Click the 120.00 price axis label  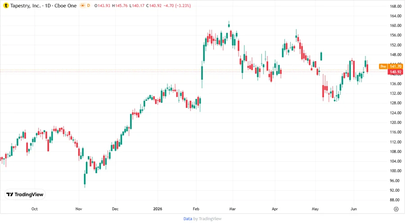click(x=396, y=123)
